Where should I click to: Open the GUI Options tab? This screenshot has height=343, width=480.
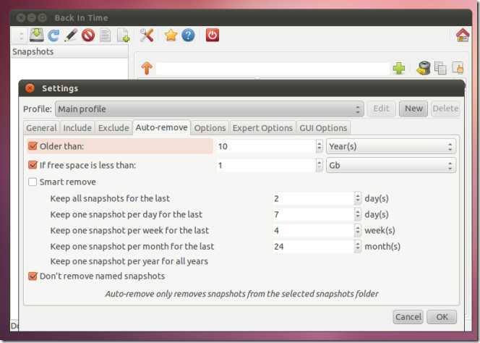click(x=323, y=128)
